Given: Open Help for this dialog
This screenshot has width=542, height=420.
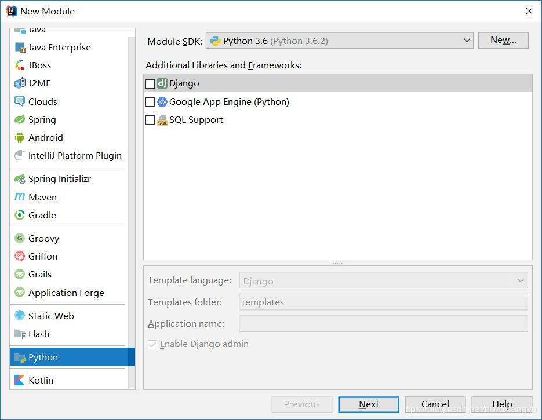Looking at the screenshot, I should (x=502, y=404).
